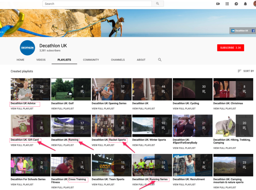The height and width of the screenshot is (190, 256).
Task: View full playlist under Decathlon UK Advice
Action: pyautogui.click(x=22, y=109)
